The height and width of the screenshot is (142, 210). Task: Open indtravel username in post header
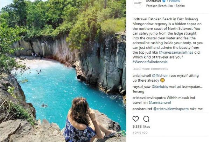[153, 1]
